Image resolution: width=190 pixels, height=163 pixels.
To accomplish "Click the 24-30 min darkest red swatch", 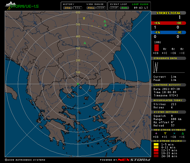I will click(156, 156).
